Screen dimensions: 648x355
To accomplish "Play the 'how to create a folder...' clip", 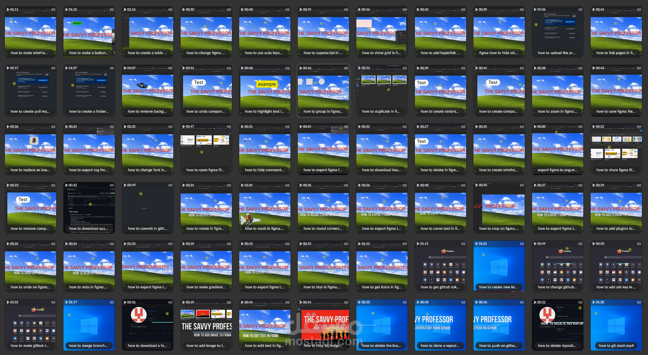I will coord(67,68).
